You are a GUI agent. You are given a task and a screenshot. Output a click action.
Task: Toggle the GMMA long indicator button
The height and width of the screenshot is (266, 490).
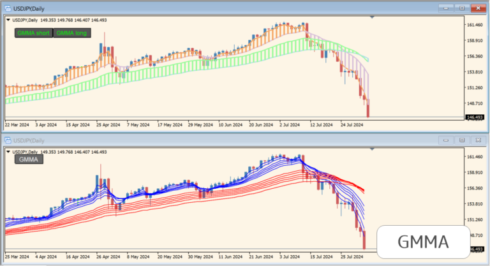pyautogui.click(x=72, y=33)
